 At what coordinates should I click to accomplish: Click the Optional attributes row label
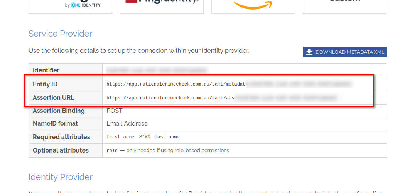click(61, 150)
